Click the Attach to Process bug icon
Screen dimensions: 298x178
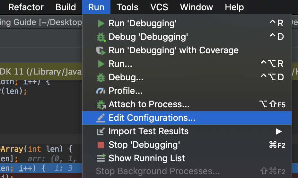tap(101, 104)
